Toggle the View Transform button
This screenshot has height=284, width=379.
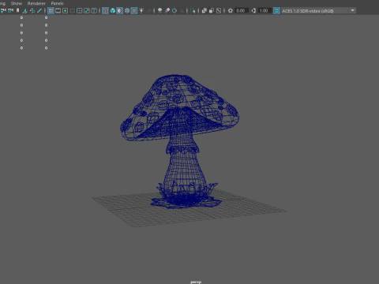coord(276,10)
